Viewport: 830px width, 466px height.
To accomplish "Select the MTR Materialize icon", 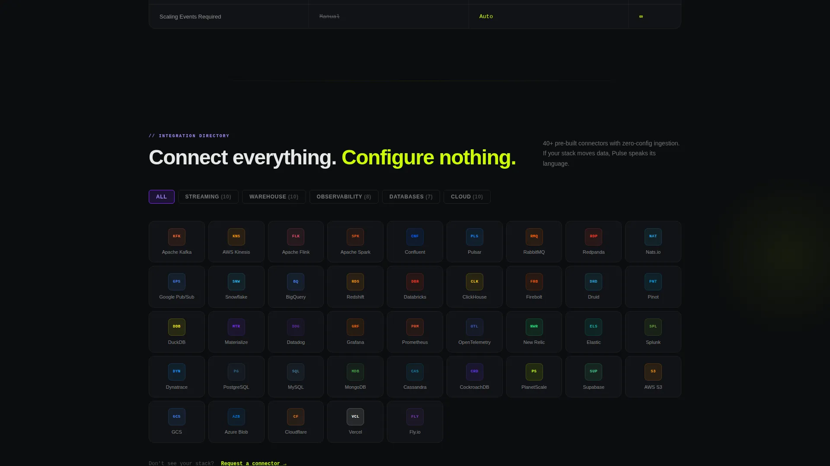I will point(236,327).
